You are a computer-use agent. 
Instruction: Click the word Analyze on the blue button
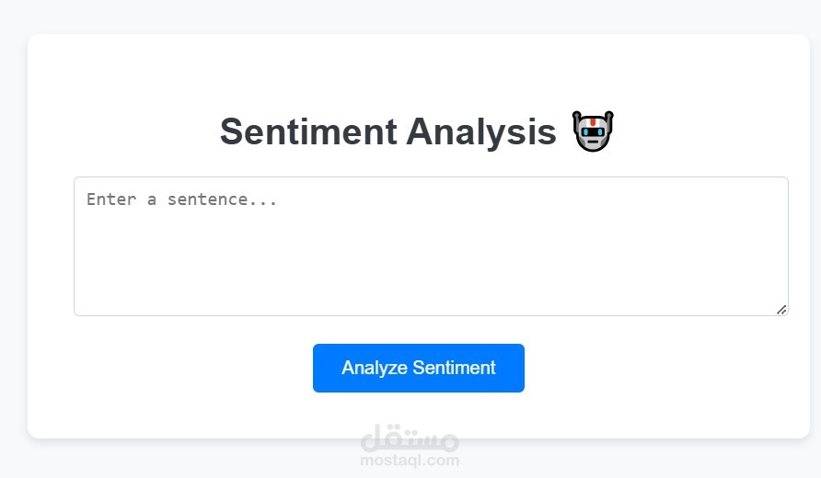click(x=374, y=368)
